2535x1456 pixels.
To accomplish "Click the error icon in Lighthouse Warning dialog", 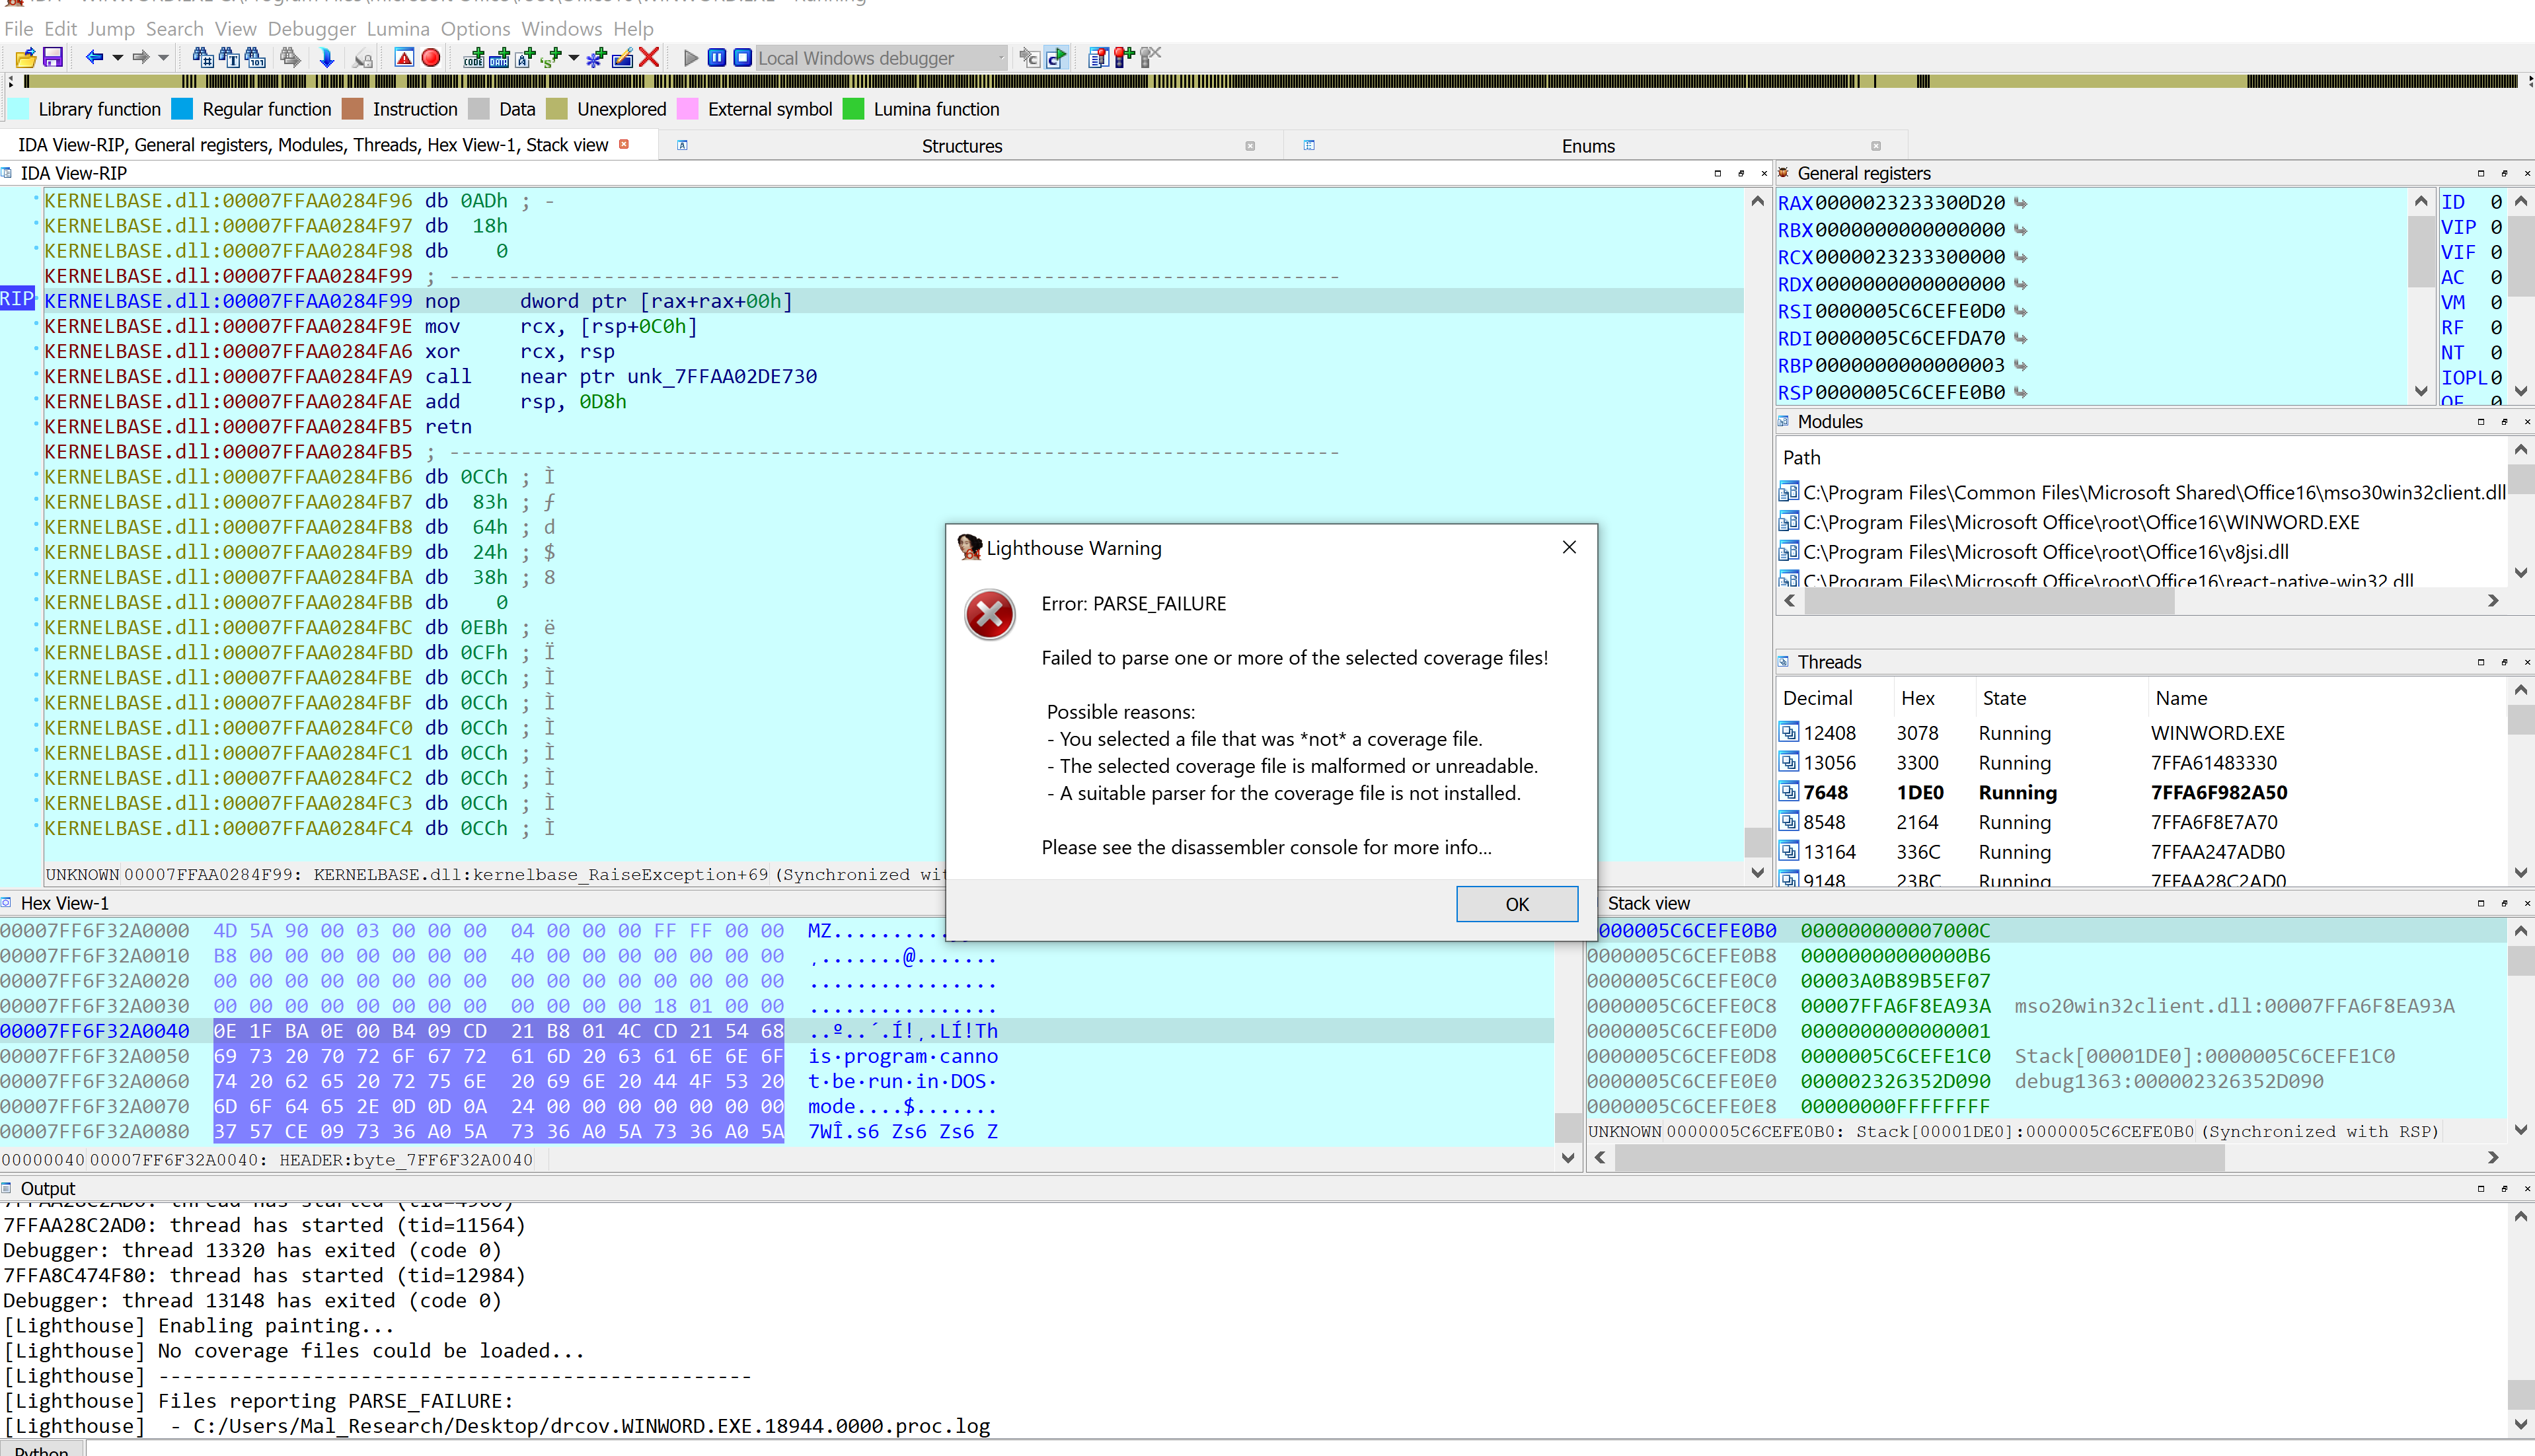I will point(989,614).
